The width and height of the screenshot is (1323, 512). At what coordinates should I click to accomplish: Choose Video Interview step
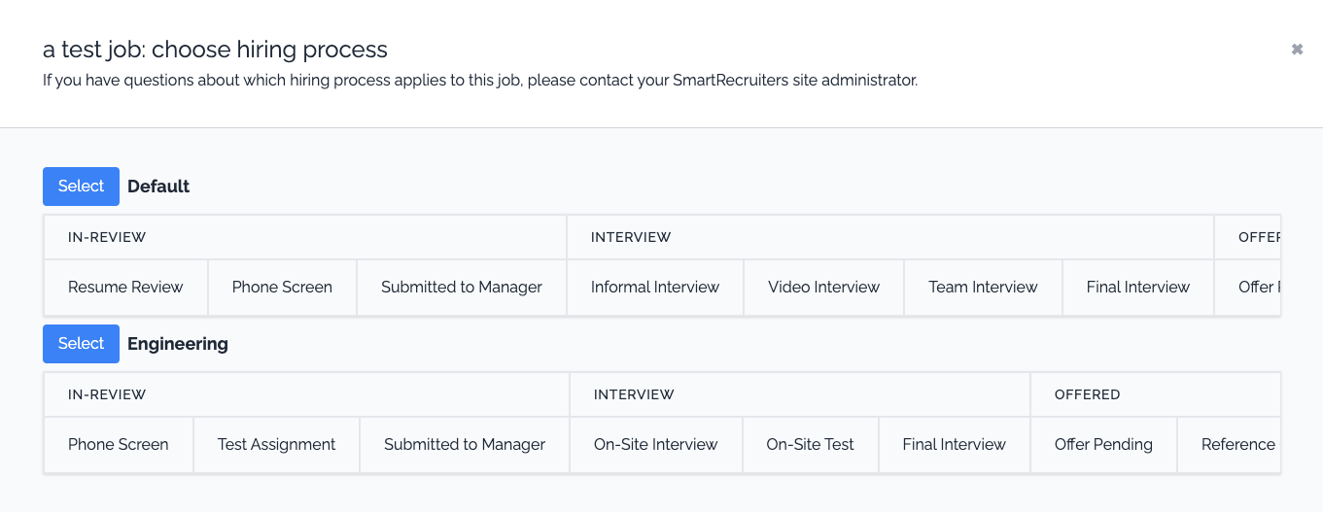[823, 288]
